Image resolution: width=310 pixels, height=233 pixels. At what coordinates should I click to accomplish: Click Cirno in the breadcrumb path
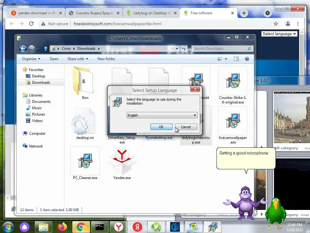pos(66,49)
